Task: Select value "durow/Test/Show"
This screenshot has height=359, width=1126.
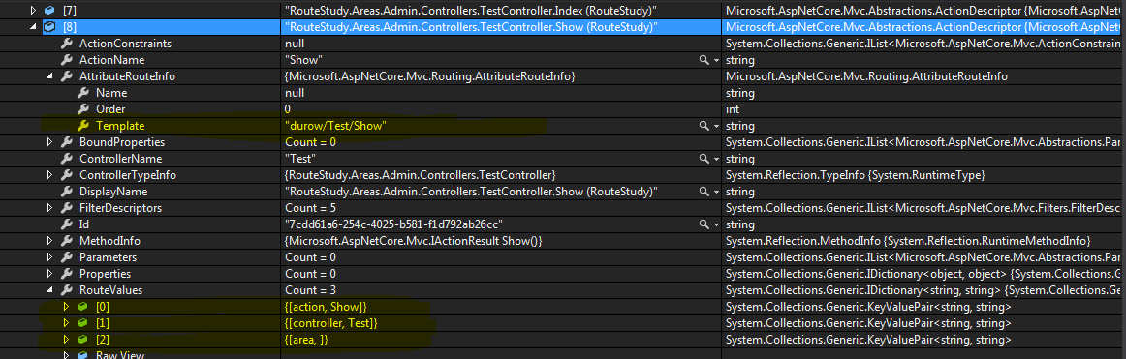Action: 336,126
